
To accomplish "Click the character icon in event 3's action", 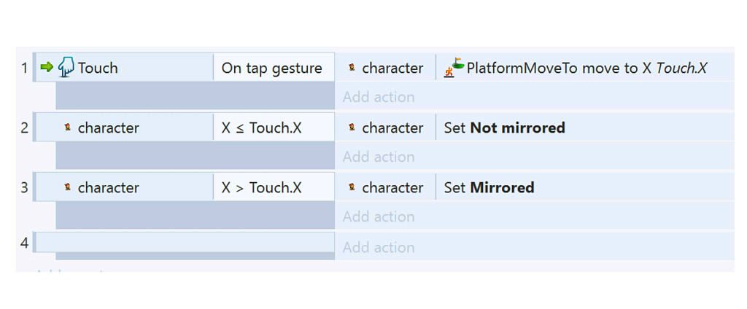I will 352,187.
